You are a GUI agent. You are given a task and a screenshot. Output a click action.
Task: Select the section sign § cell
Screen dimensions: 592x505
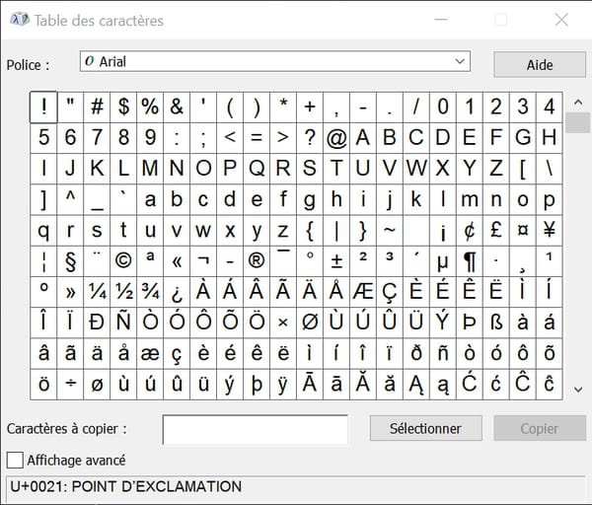coord(70,261)
